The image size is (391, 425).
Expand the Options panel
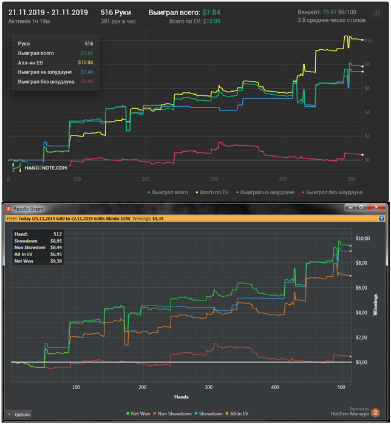[19, 415]
